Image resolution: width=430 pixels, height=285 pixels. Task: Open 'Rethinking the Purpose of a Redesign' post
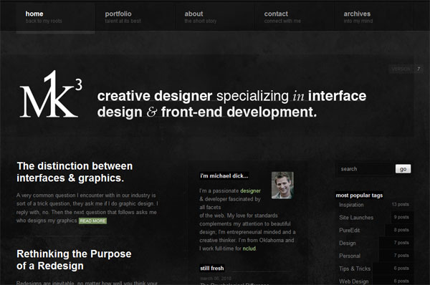coord(74,260)
